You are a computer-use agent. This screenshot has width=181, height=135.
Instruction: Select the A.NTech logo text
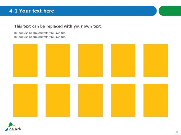tap(15, 129)
